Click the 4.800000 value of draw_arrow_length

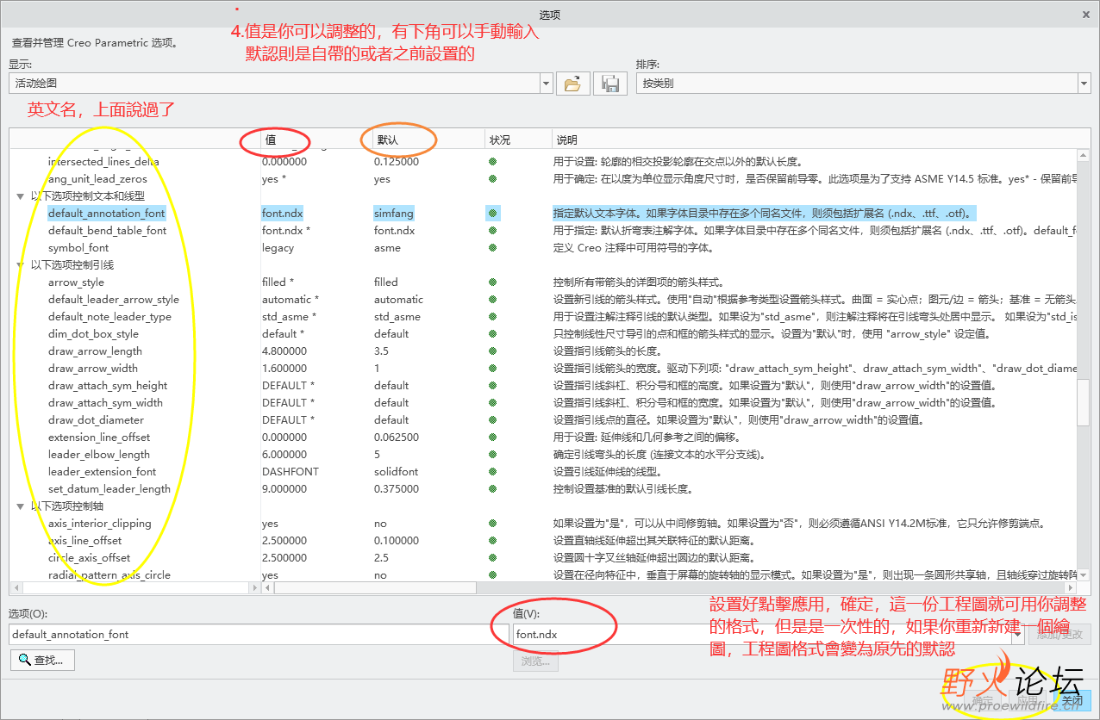(284, 351)
